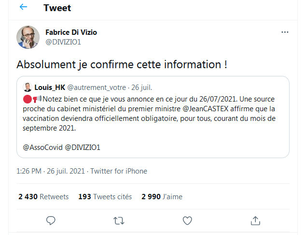The height and width of the screenshot is (235, 306).
Task: Click the Twitter for iPhone source link
Action: pos(119,171)
